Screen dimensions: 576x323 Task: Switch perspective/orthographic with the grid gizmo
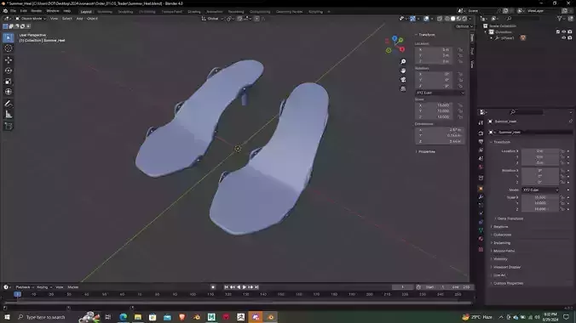pyautogui.click(x=403, y=88)
